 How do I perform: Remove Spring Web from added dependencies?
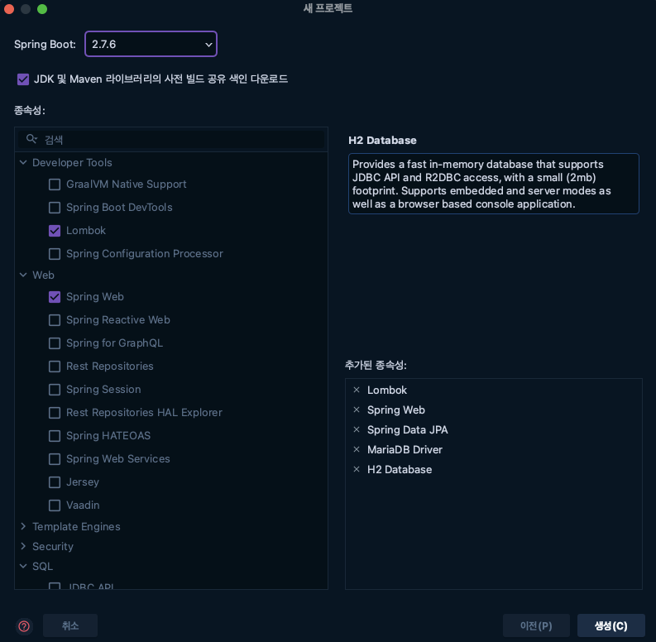(x=357, y=410)
